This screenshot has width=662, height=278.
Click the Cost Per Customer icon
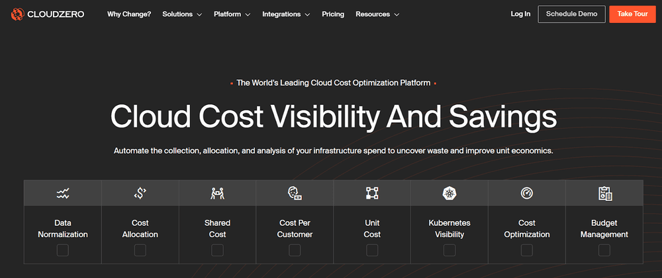(295, 193)
